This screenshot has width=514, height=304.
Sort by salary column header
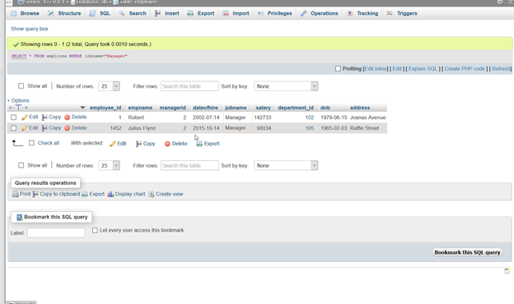pos(264,108)
